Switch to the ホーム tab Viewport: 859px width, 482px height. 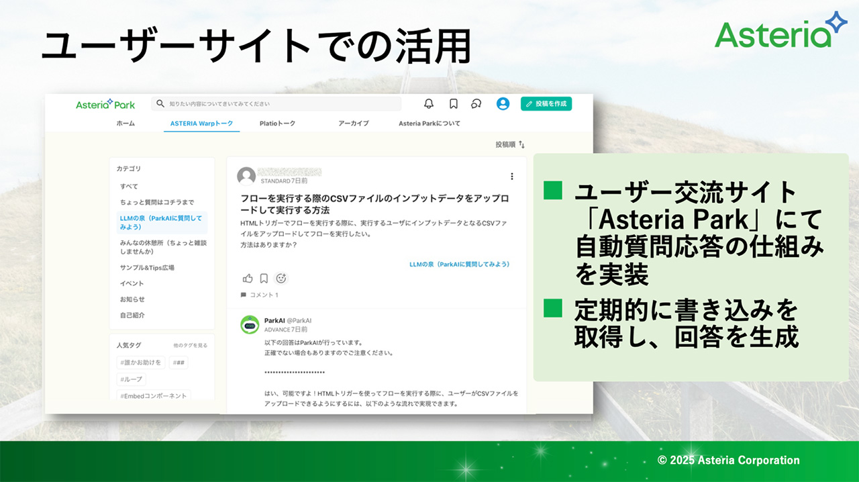(125, 124)
